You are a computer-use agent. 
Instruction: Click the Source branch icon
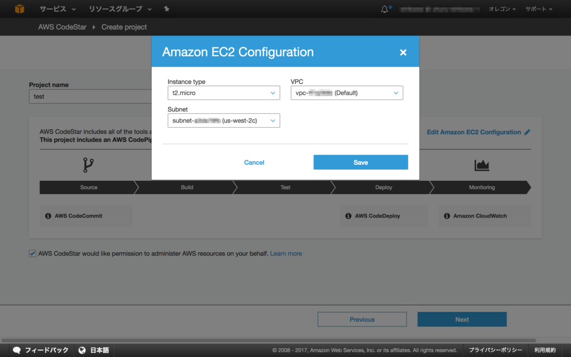point(88,165)
